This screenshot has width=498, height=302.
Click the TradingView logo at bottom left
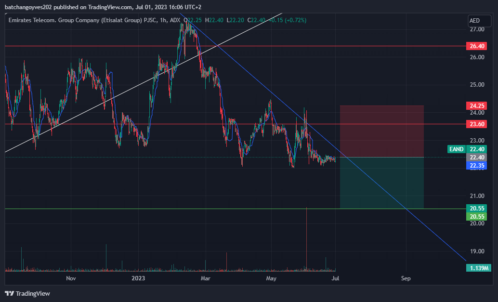click(x=27, y=293)
